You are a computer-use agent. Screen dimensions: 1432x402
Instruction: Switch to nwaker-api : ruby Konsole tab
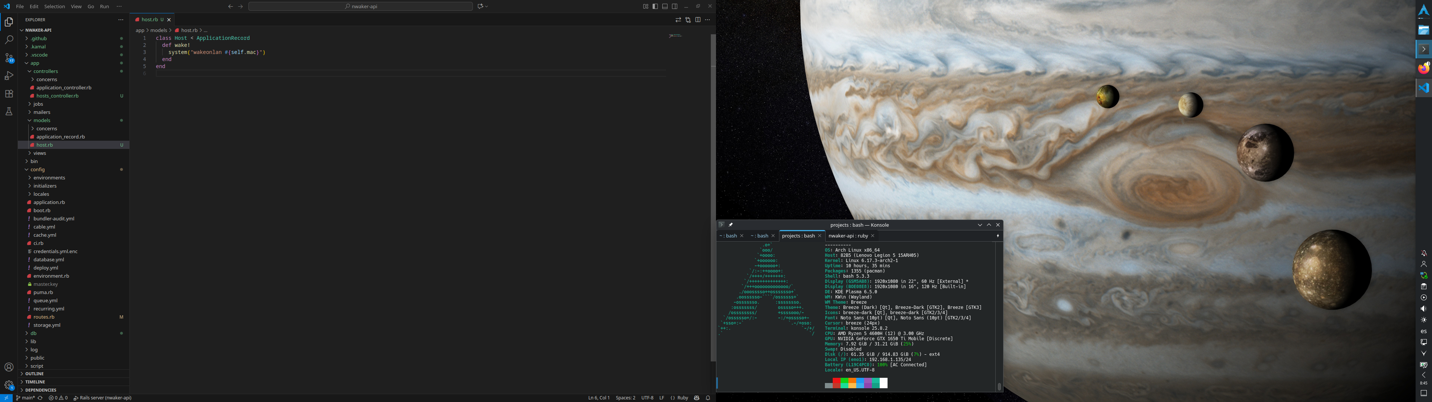click(848, 236)
